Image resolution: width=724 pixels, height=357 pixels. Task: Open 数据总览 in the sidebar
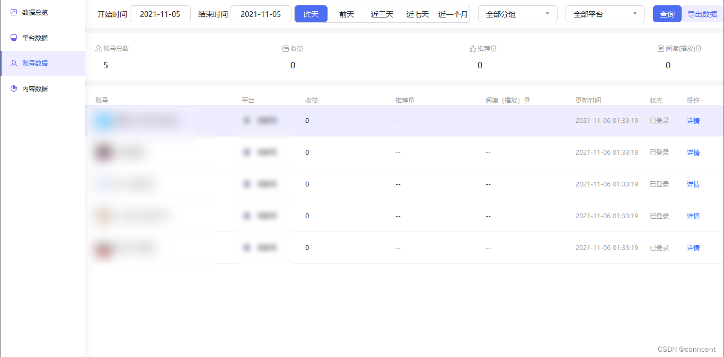(x=42, y=12)
